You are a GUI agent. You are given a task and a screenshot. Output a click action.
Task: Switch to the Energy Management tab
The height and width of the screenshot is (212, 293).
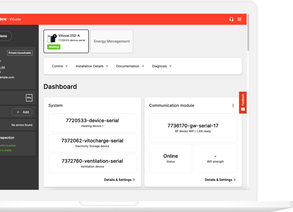[x=112, y=41]
